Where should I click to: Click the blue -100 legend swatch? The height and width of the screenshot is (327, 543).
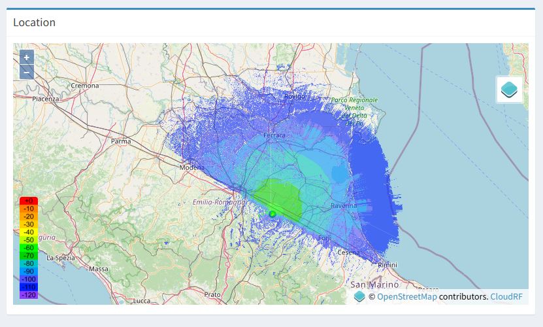click(29, 279)
